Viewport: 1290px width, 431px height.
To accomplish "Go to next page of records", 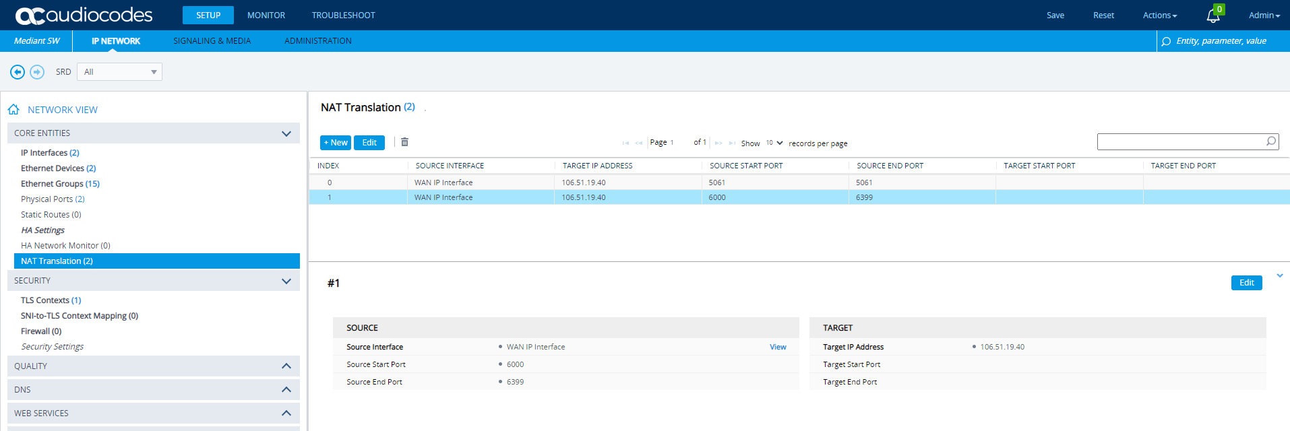I will [718, 143].
